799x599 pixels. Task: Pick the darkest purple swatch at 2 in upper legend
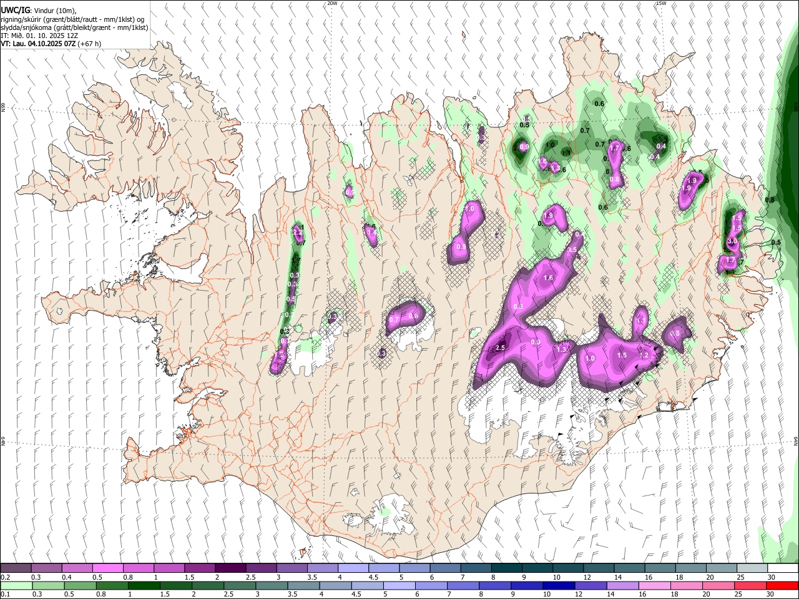click(x=230, y=568)
